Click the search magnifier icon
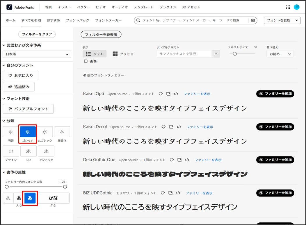 (138, 20)
